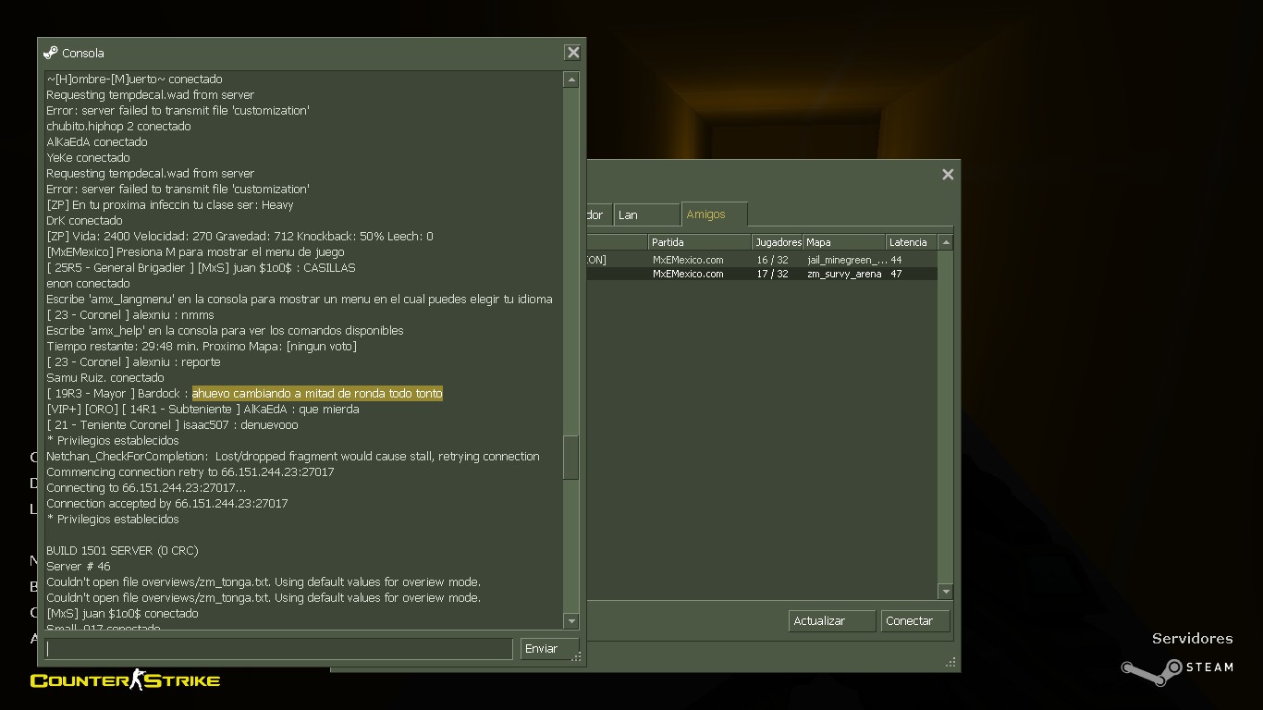Click the server list scrollbar down arrow
The height and width of the screenshot is (710, 1263).
coord(945,591)
